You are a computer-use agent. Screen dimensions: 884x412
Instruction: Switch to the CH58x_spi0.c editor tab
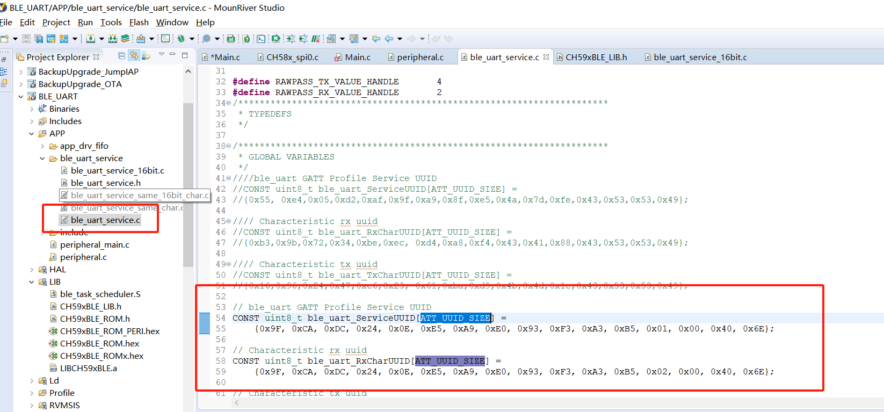(x=288, y=57)
